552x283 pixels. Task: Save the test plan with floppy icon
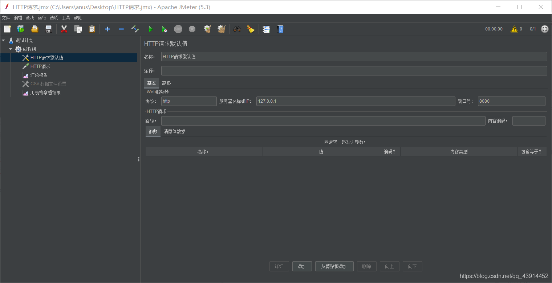(48, 29)
